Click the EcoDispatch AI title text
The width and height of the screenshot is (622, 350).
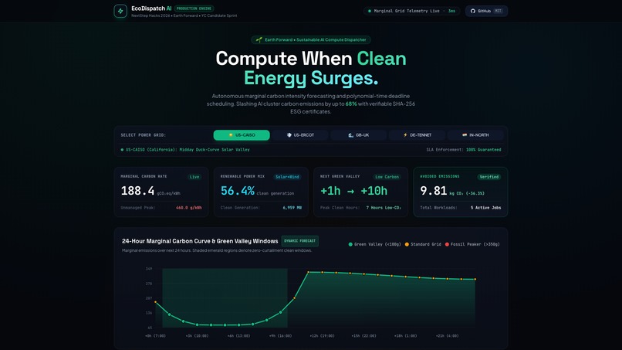click(x=151, y=8)
